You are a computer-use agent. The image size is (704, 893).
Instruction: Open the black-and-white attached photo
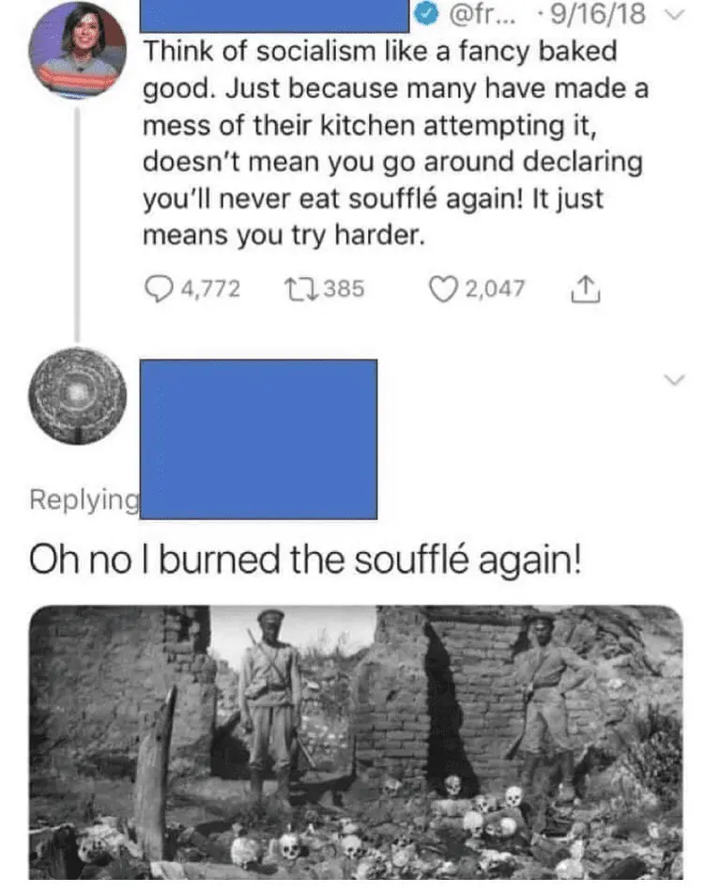[356, 742]
